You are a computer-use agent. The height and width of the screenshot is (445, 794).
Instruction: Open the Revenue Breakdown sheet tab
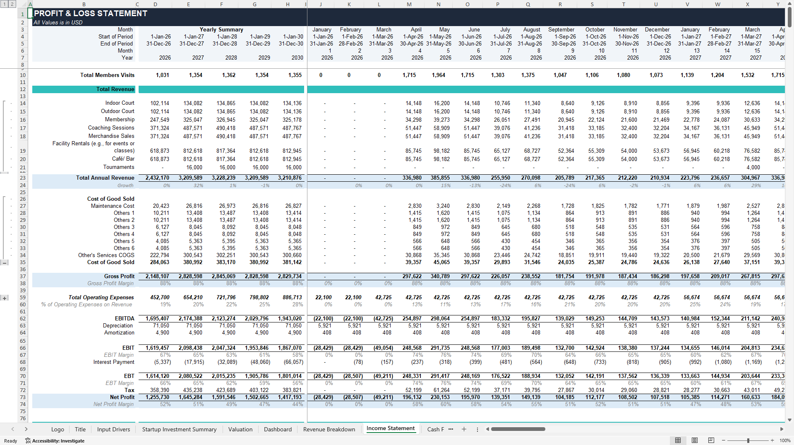click(x=329, y=429)
